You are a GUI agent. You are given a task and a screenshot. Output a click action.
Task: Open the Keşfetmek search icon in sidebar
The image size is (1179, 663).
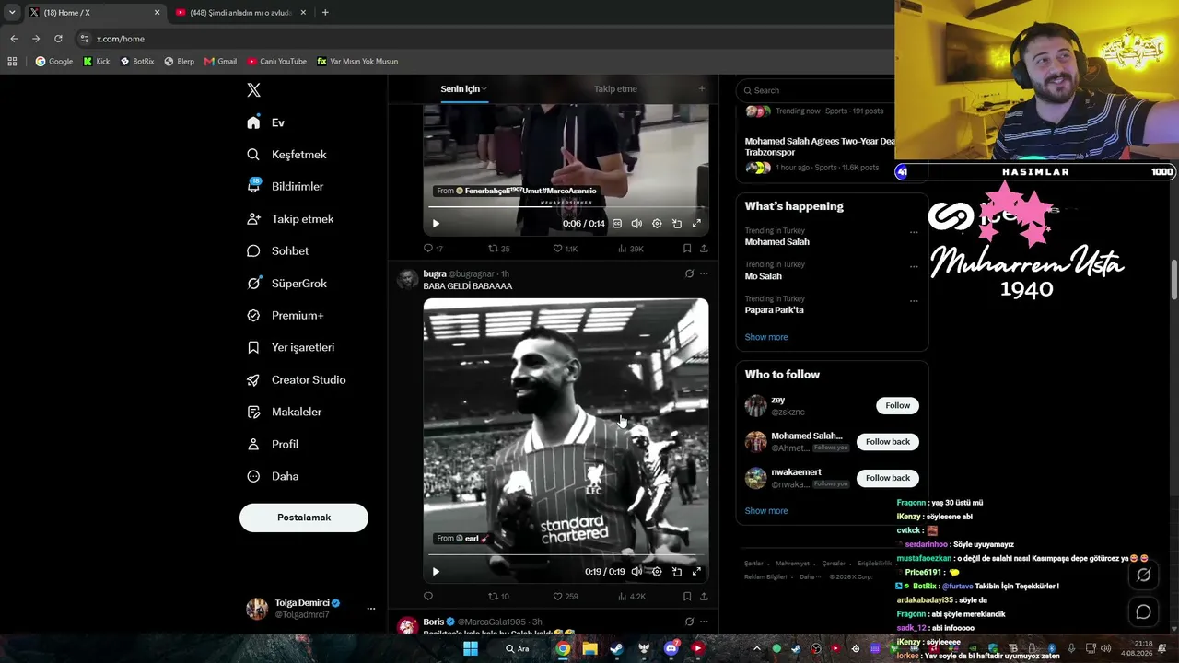pyautogui.click(x=253, y=155)
